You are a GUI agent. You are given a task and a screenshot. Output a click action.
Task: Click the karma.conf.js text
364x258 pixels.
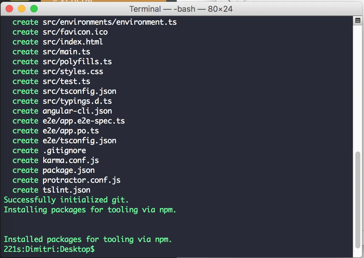(71, 160)
